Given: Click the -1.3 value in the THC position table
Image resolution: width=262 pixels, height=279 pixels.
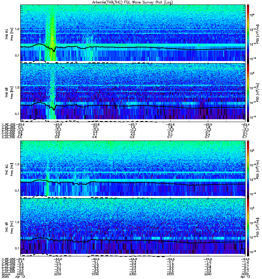Looking at the screenshot, I should coord(245,262).
